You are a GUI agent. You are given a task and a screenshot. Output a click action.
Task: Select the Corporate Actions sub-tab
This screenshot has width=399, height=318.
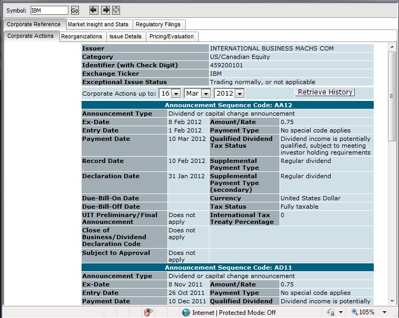tap(31, 36)
